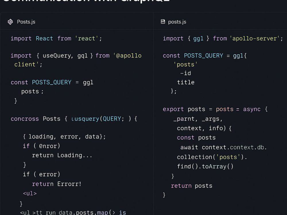Click the "posts ;" line in left panel
This screenshot has width=287, height=215.
coord(32,91)
